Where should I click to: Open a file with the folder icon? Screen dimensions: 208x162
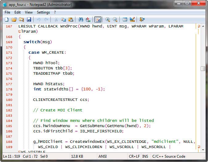point(14,19)
